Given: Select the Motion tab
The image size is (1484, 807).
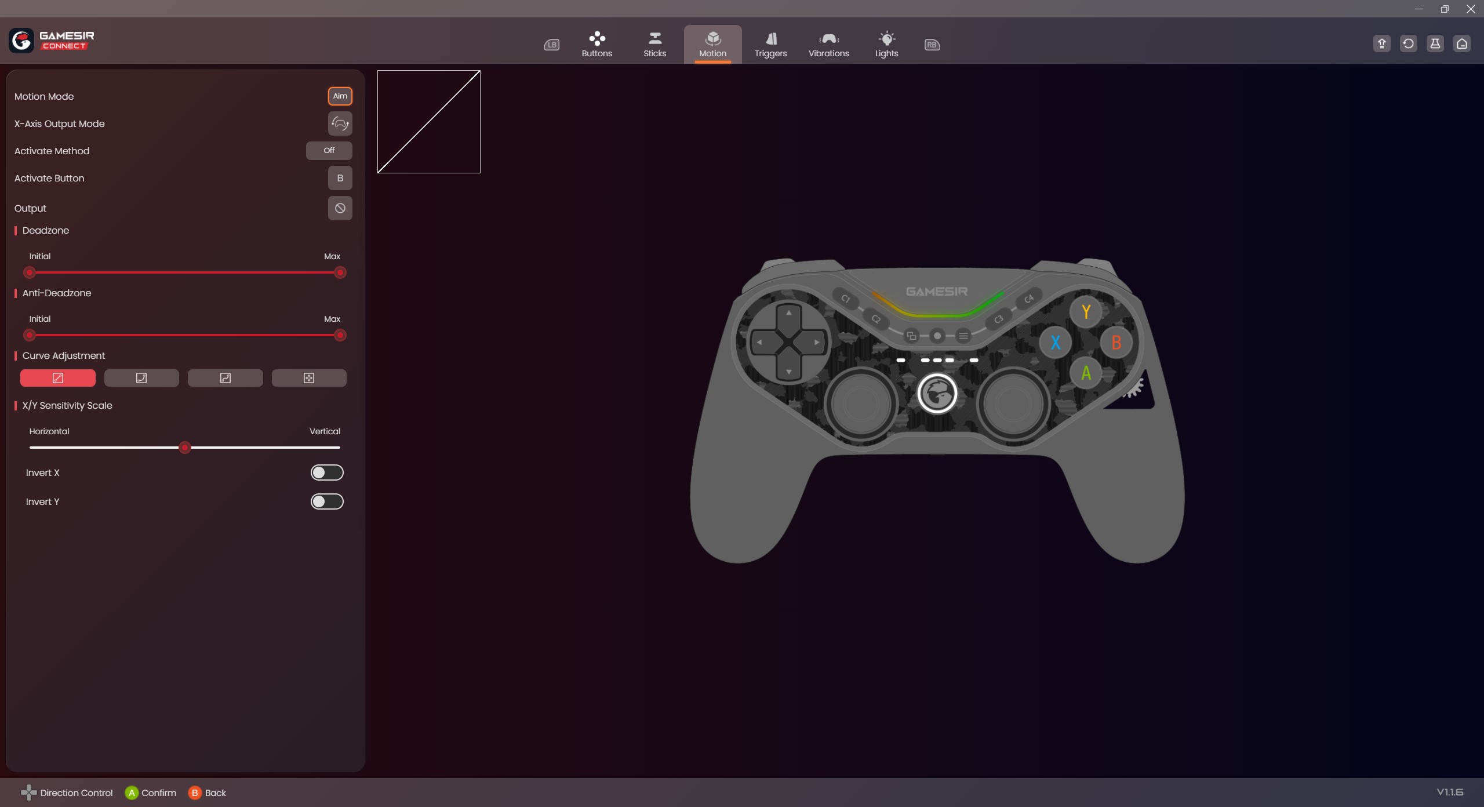Looking at the screenshot, I should 712,44.
